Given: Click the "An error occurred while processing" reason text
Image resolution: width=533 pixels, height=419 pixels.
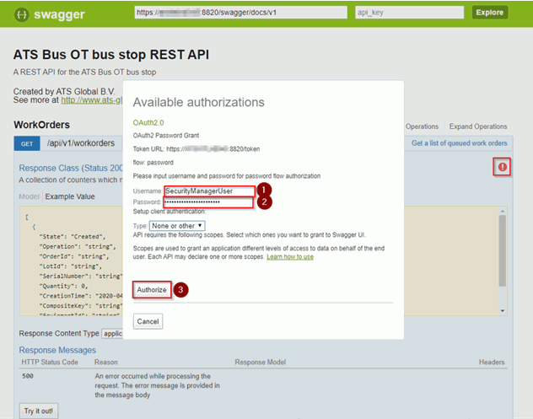Looking at the screenshot, I should click(157, 385).
